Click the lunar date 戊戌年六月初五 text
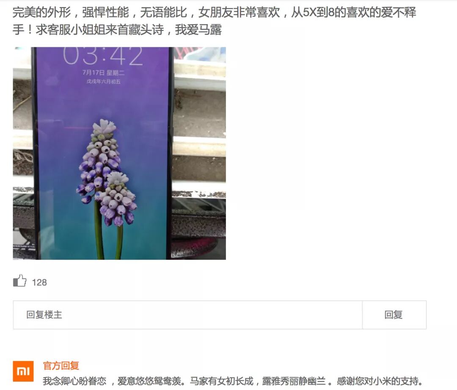The width and height of the screenshot is (457, 390). click(104, 82)
